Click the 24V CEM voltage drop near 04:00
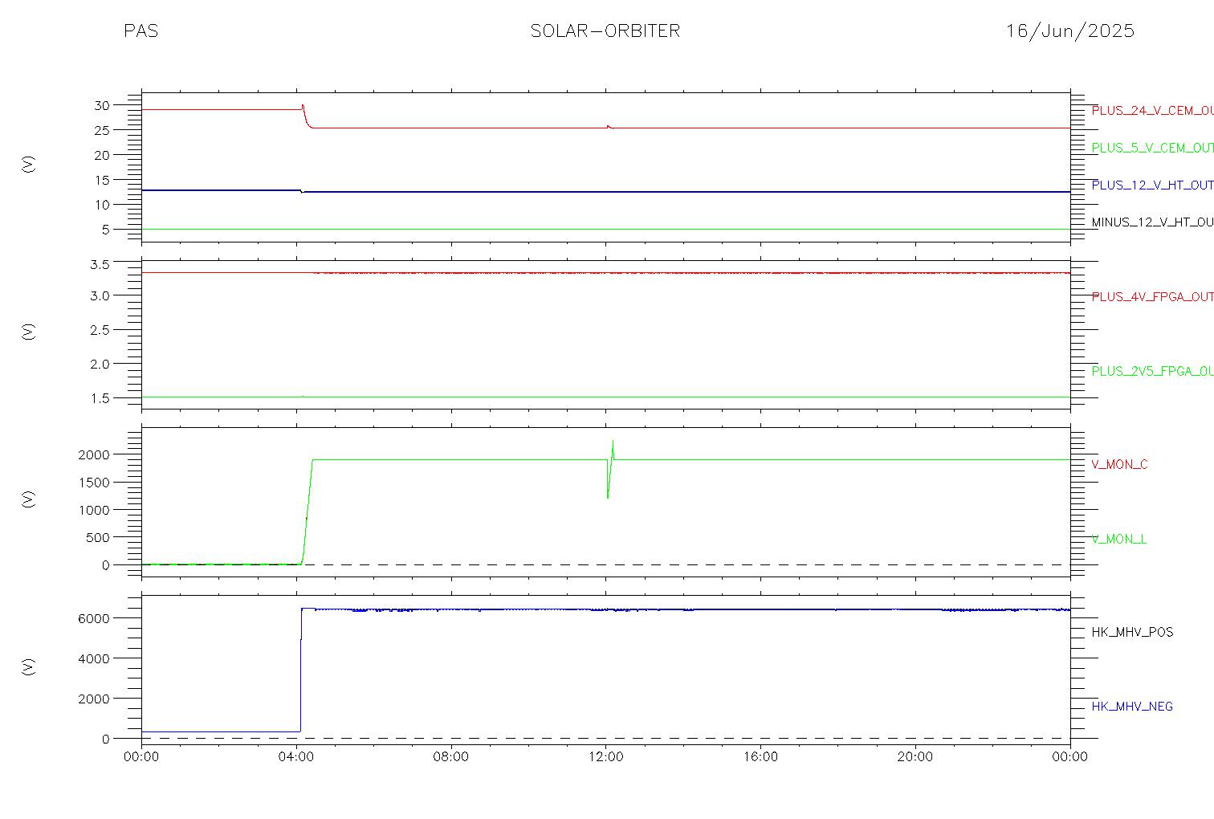The width and height of the screenshot is (1214, 819). click(306, 116)
